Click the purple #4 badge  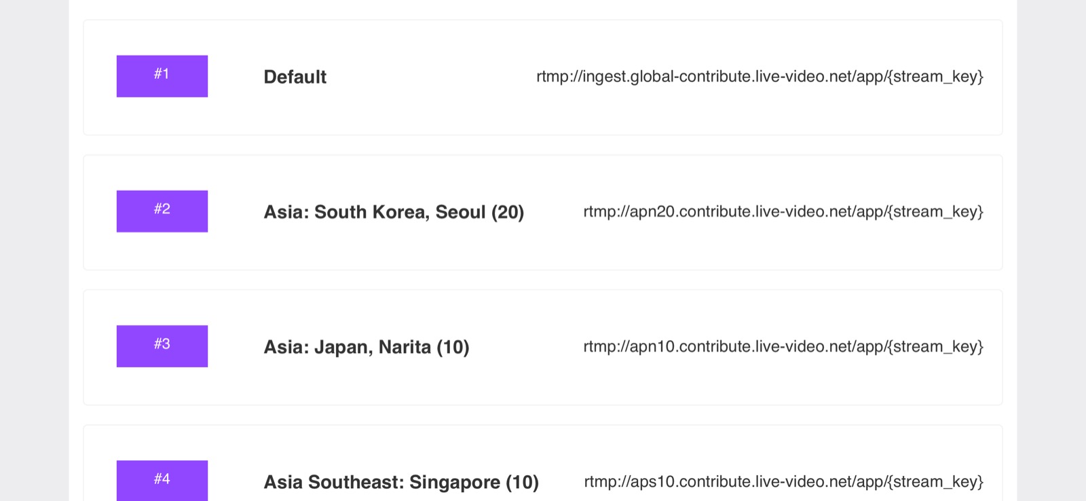[162, 481]
